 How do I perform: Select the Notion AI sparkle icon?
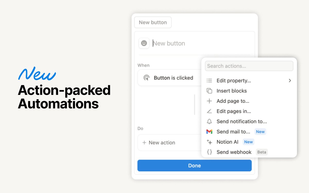209,142
